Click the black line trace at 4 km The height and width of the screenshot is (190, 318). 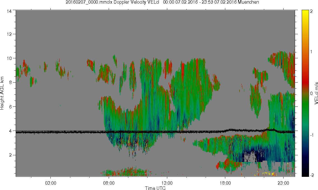point(155,132)
